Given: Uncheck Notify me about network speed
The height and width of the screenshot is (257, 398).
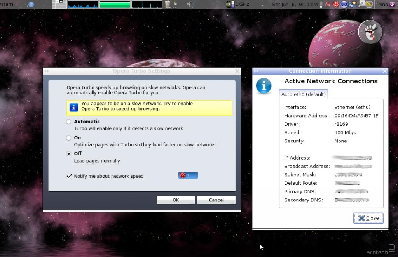Looking at the screenshot, I should [69, 176].
